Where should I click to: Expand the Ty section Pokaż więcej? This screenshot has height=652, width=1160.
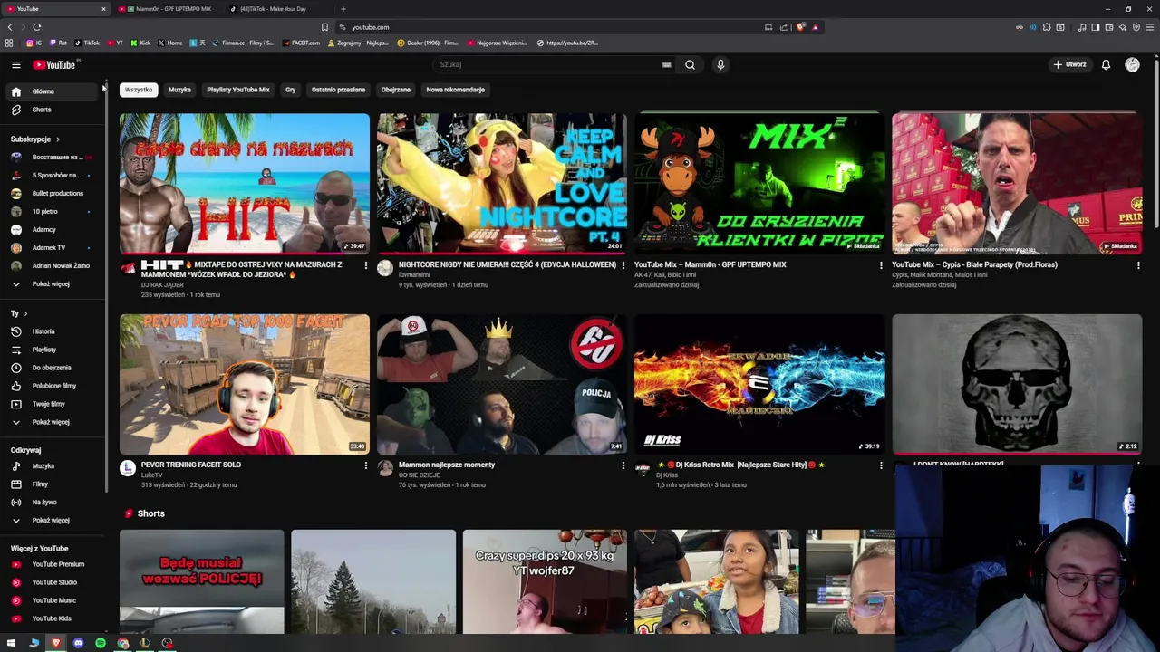[x=51, y=422]
